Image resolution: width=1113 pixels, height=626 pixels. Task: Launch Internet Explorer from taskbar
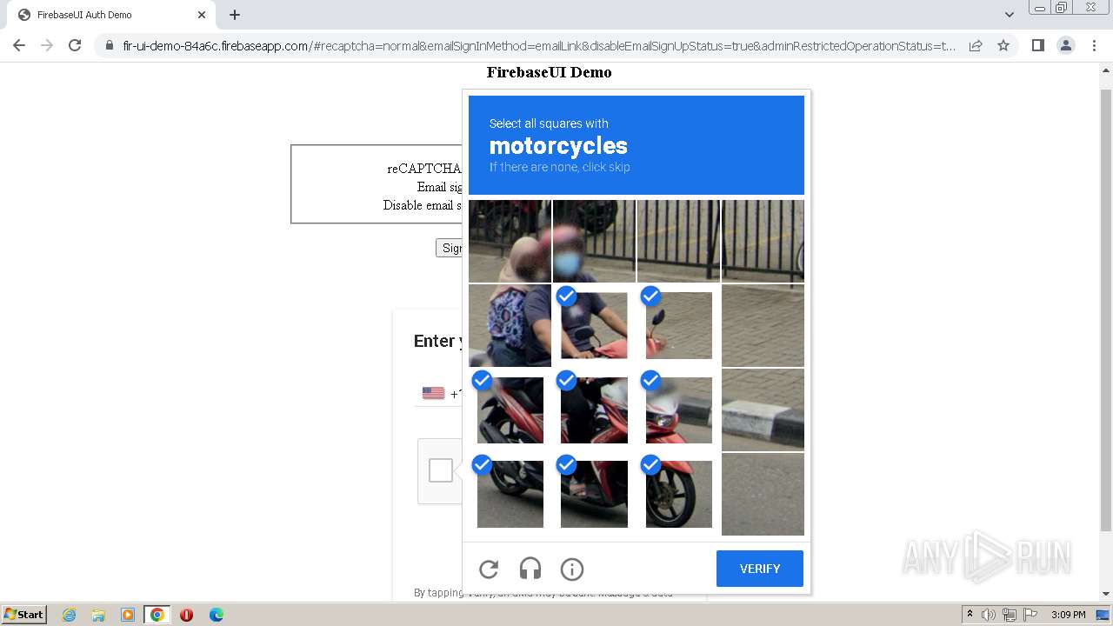pyautogui.click(x=69, y=615)
